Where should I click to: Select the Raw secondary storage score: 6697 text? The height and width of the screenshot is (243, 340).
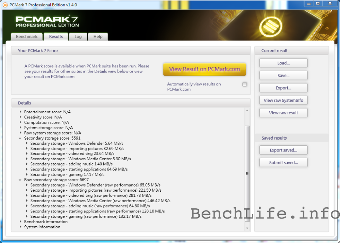coord(56,180)
